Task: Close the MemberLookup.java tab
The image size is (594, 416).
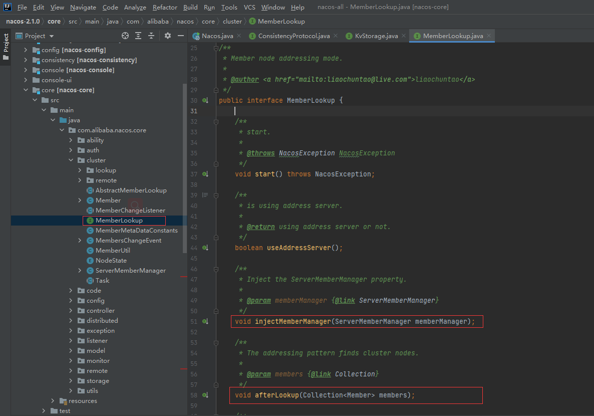Action: (489, 36)
